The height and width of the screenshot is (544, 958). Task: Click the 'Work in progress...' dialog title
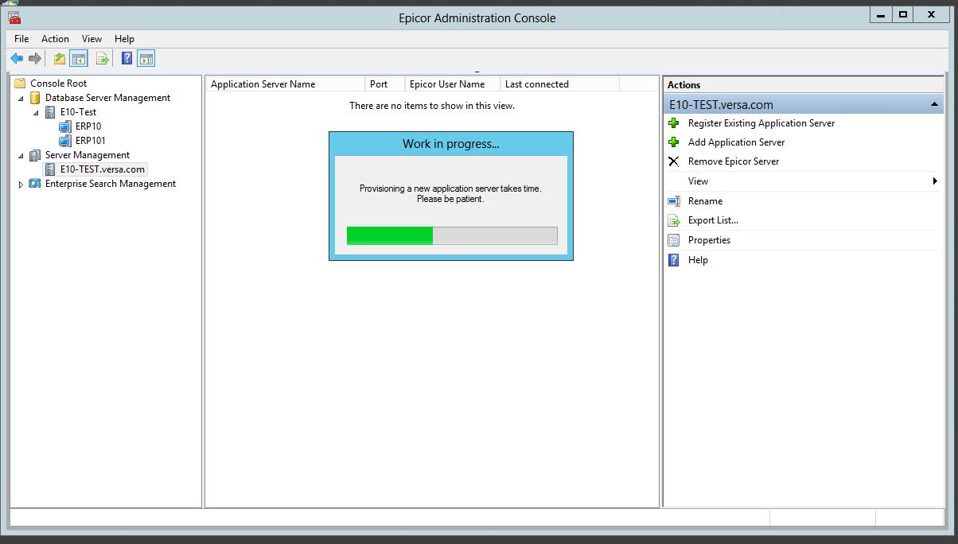coord(451,144)
